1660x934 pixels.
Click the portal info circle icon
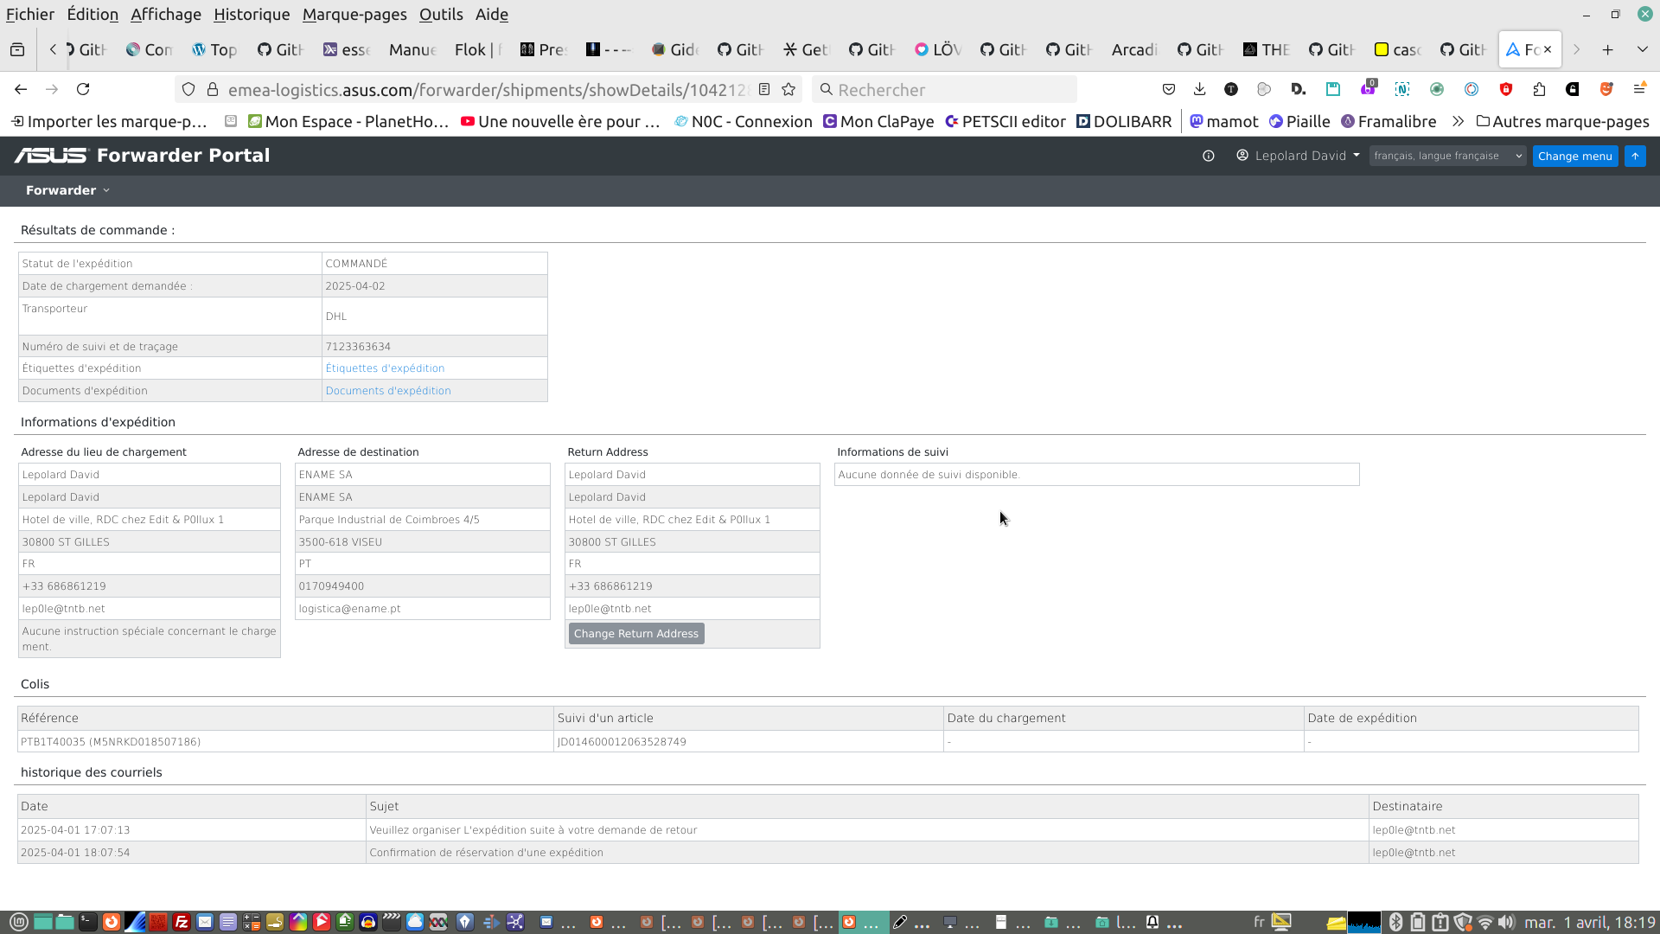(x=1209, y=156)
